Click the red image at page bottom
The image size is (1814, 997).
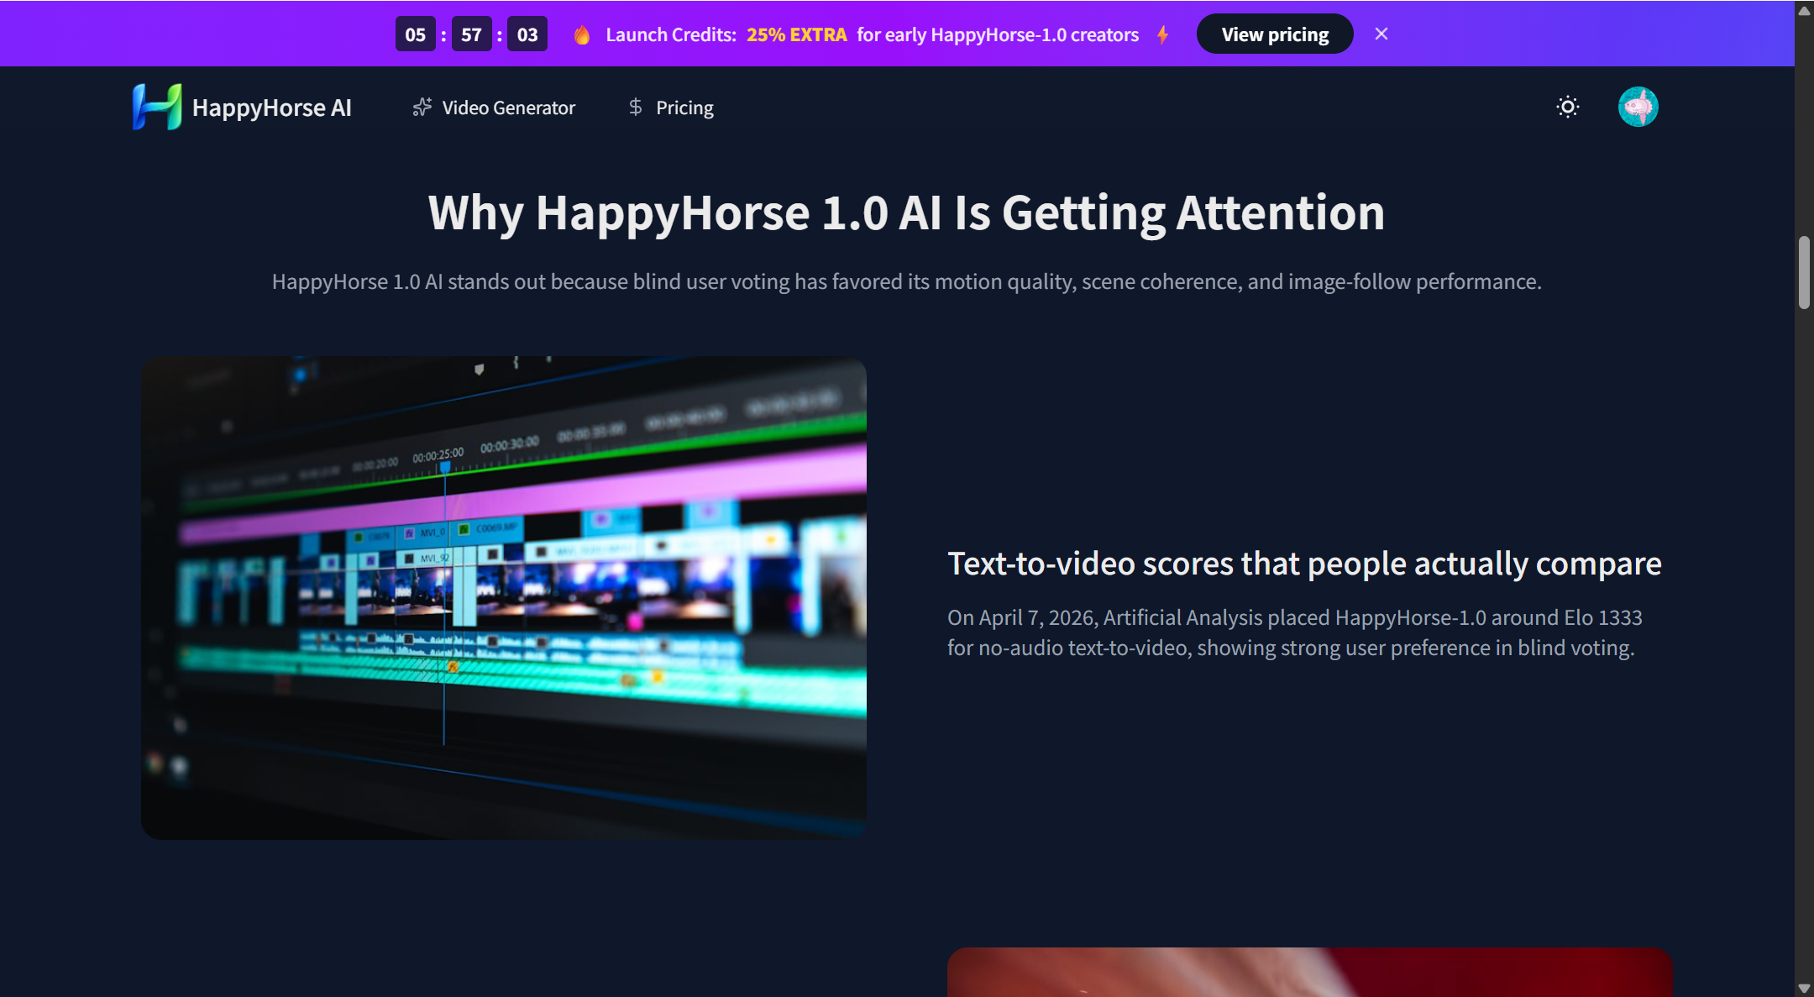[1308, 972]
